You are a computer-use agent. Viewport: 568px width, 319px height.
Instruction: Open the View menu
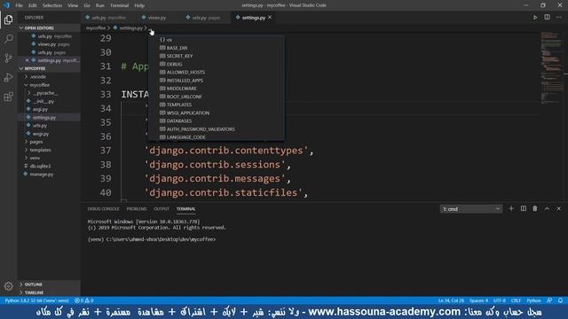pos(73,5)
